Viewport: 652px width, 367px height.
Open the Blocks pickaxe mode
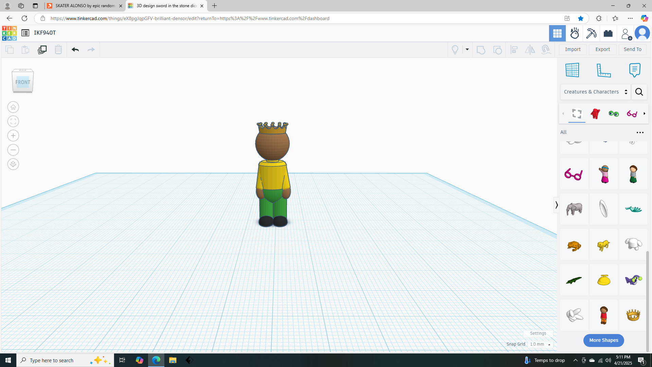pos(591,33)
